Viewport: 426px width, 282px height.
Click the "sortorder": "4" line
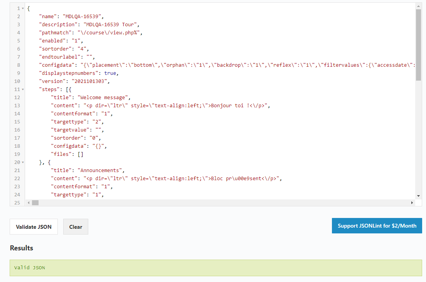[64, 49]
